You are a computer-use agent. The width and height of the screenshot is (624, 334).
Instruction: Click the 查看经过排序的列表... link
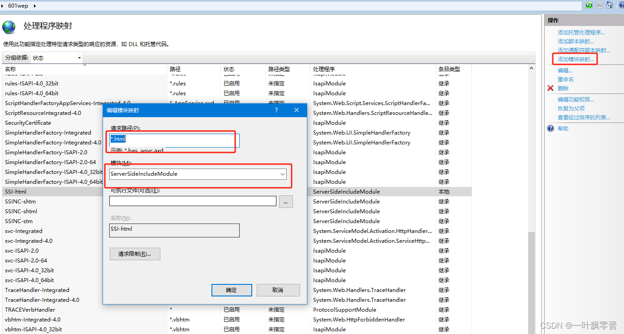584,118
